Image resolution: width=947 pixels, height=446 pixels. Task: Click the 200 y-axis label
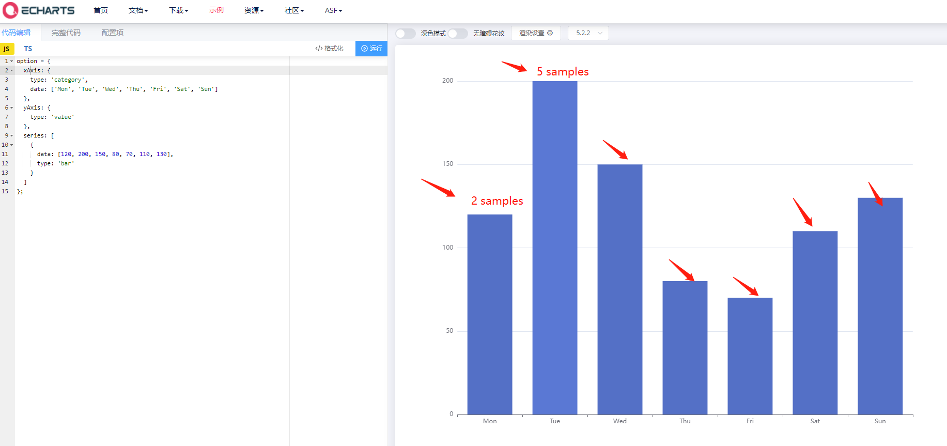447,81
